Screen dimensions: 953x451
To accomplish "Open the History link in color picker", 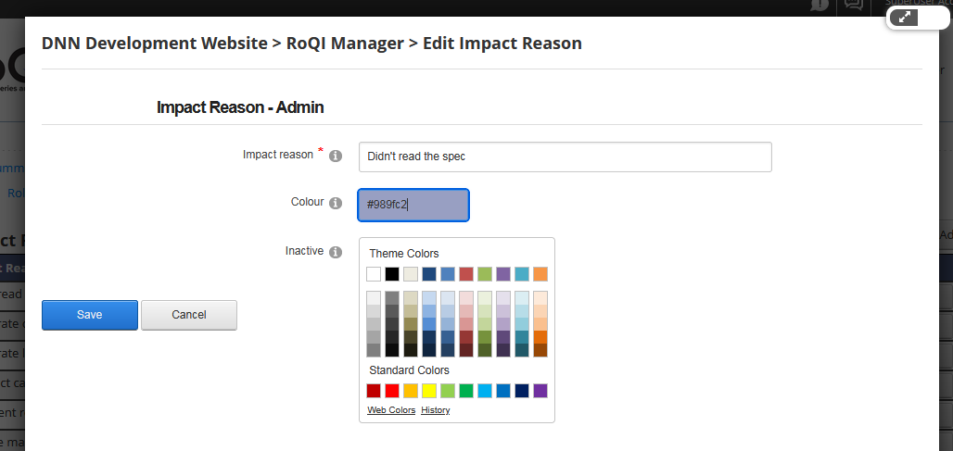I will 435,410.
